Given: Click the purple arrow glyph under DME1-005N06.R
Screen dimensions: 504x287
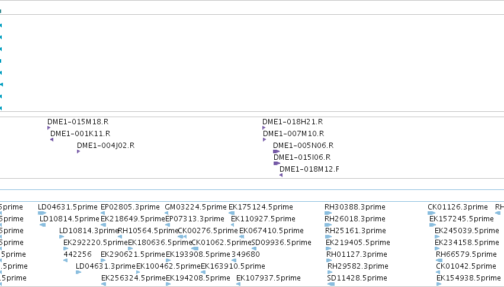Looking at the screenshot, I should click(x=276, y=151).
